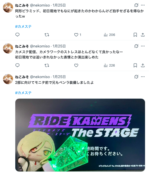Open Grok icon on first tweet
149x174 pixels.
click(x=136, y=5)
